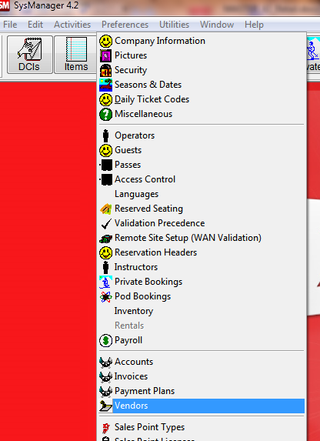Image resolution: width=320 pixels, height=441 pixels.
Task: Click the atom icon beside Pod Bookings
Action: point(105,297)
